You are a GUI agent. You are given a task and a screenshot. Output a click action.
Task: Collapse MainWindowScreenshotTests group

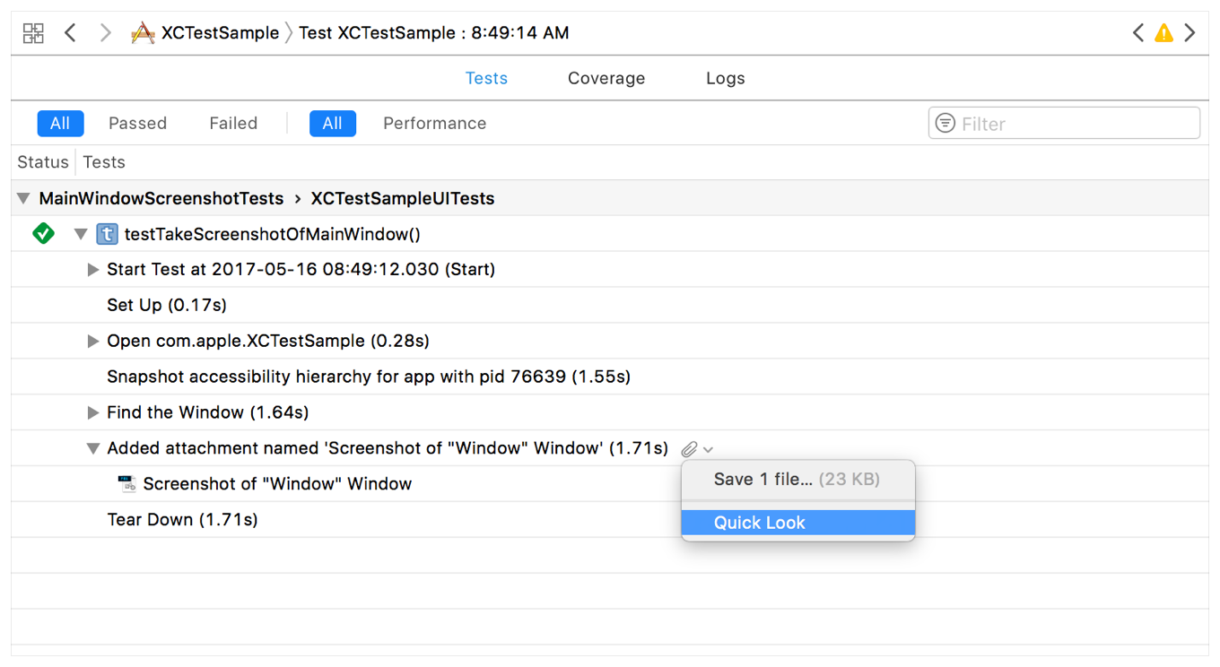pyautogui.click(x=23, y=199)
